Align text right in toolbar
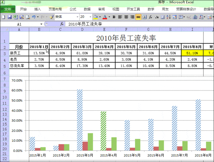Screen dimensions: 214x162 (x=132, y=17)
